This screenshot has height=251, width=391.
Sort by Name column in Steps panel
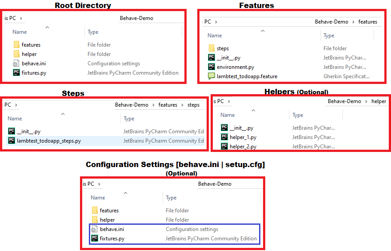(15, 119)
